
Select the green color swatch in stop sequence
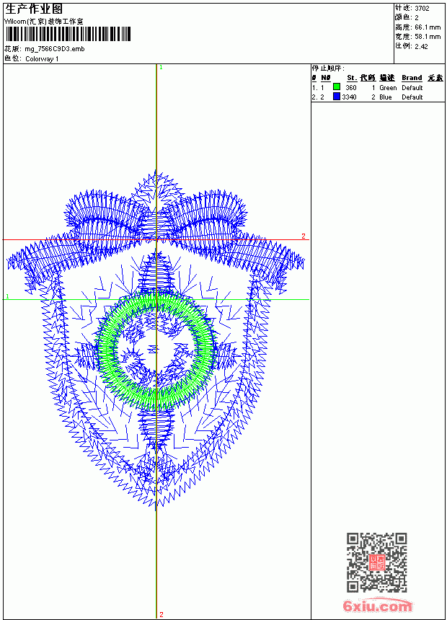[x=337, y=87]
